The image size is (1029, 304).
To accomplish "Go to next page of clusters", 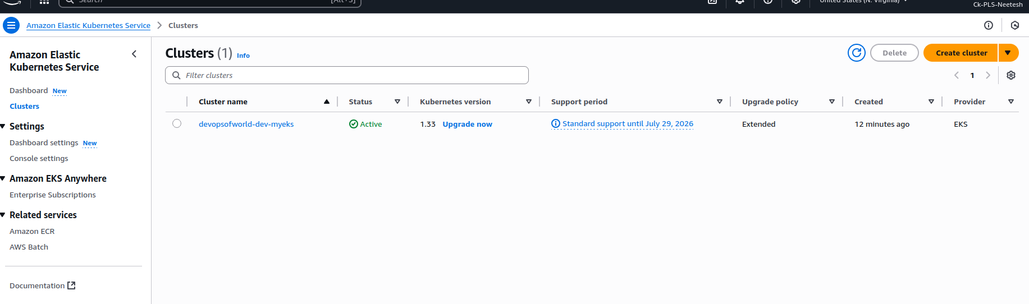I will click(x=988, y=75).
